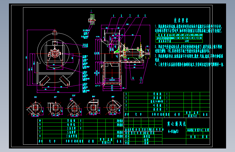Select balloon number 3 above the section view
The width and height of the screenshot is (235, 152).
[130, 16]
